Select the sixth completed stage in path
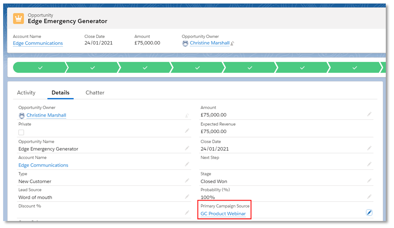 coord(302,68)
